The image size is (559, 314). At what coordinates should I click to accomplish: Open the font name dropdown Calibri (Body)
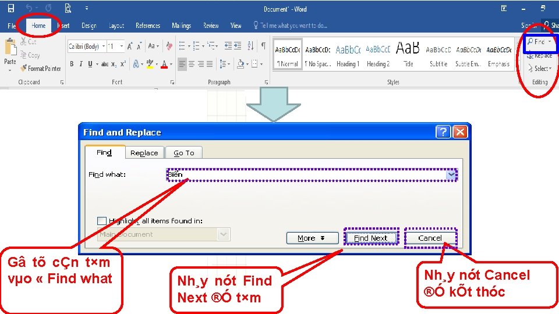point(104,47)
